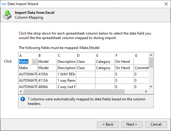This screenshot has width=171, height=131.
Task: Select the On Hand mapping cell for column F
Action: coord(124,62)
